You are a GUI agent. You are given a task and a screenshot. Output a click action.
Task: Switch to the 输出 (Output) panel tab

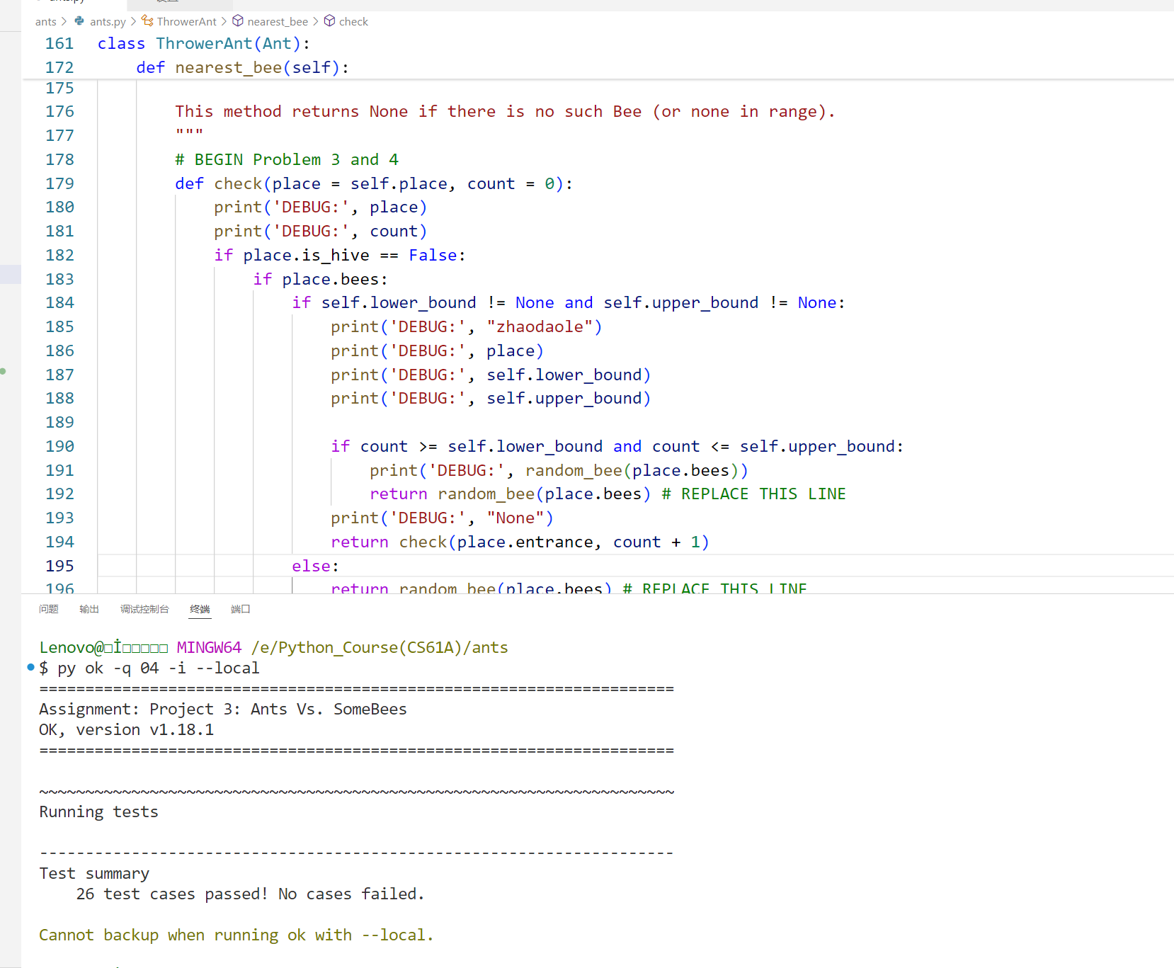pos(89,609)
